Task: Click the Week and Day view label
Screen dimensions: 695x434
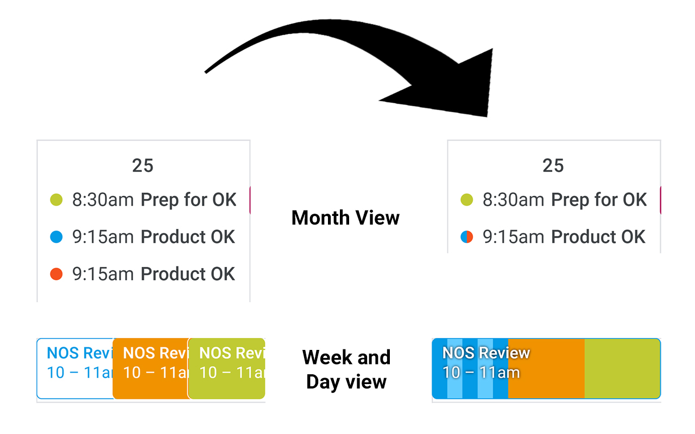Action: tap(346, 369)
